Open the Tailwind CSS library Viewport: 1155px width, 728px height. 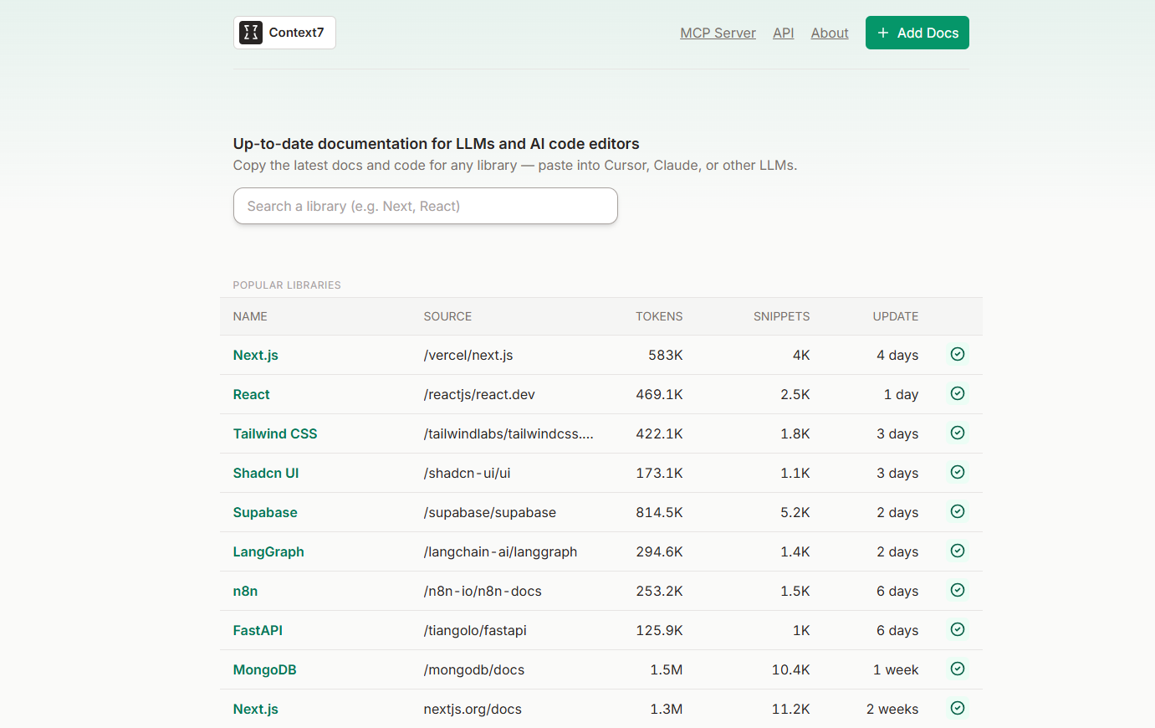275,433
